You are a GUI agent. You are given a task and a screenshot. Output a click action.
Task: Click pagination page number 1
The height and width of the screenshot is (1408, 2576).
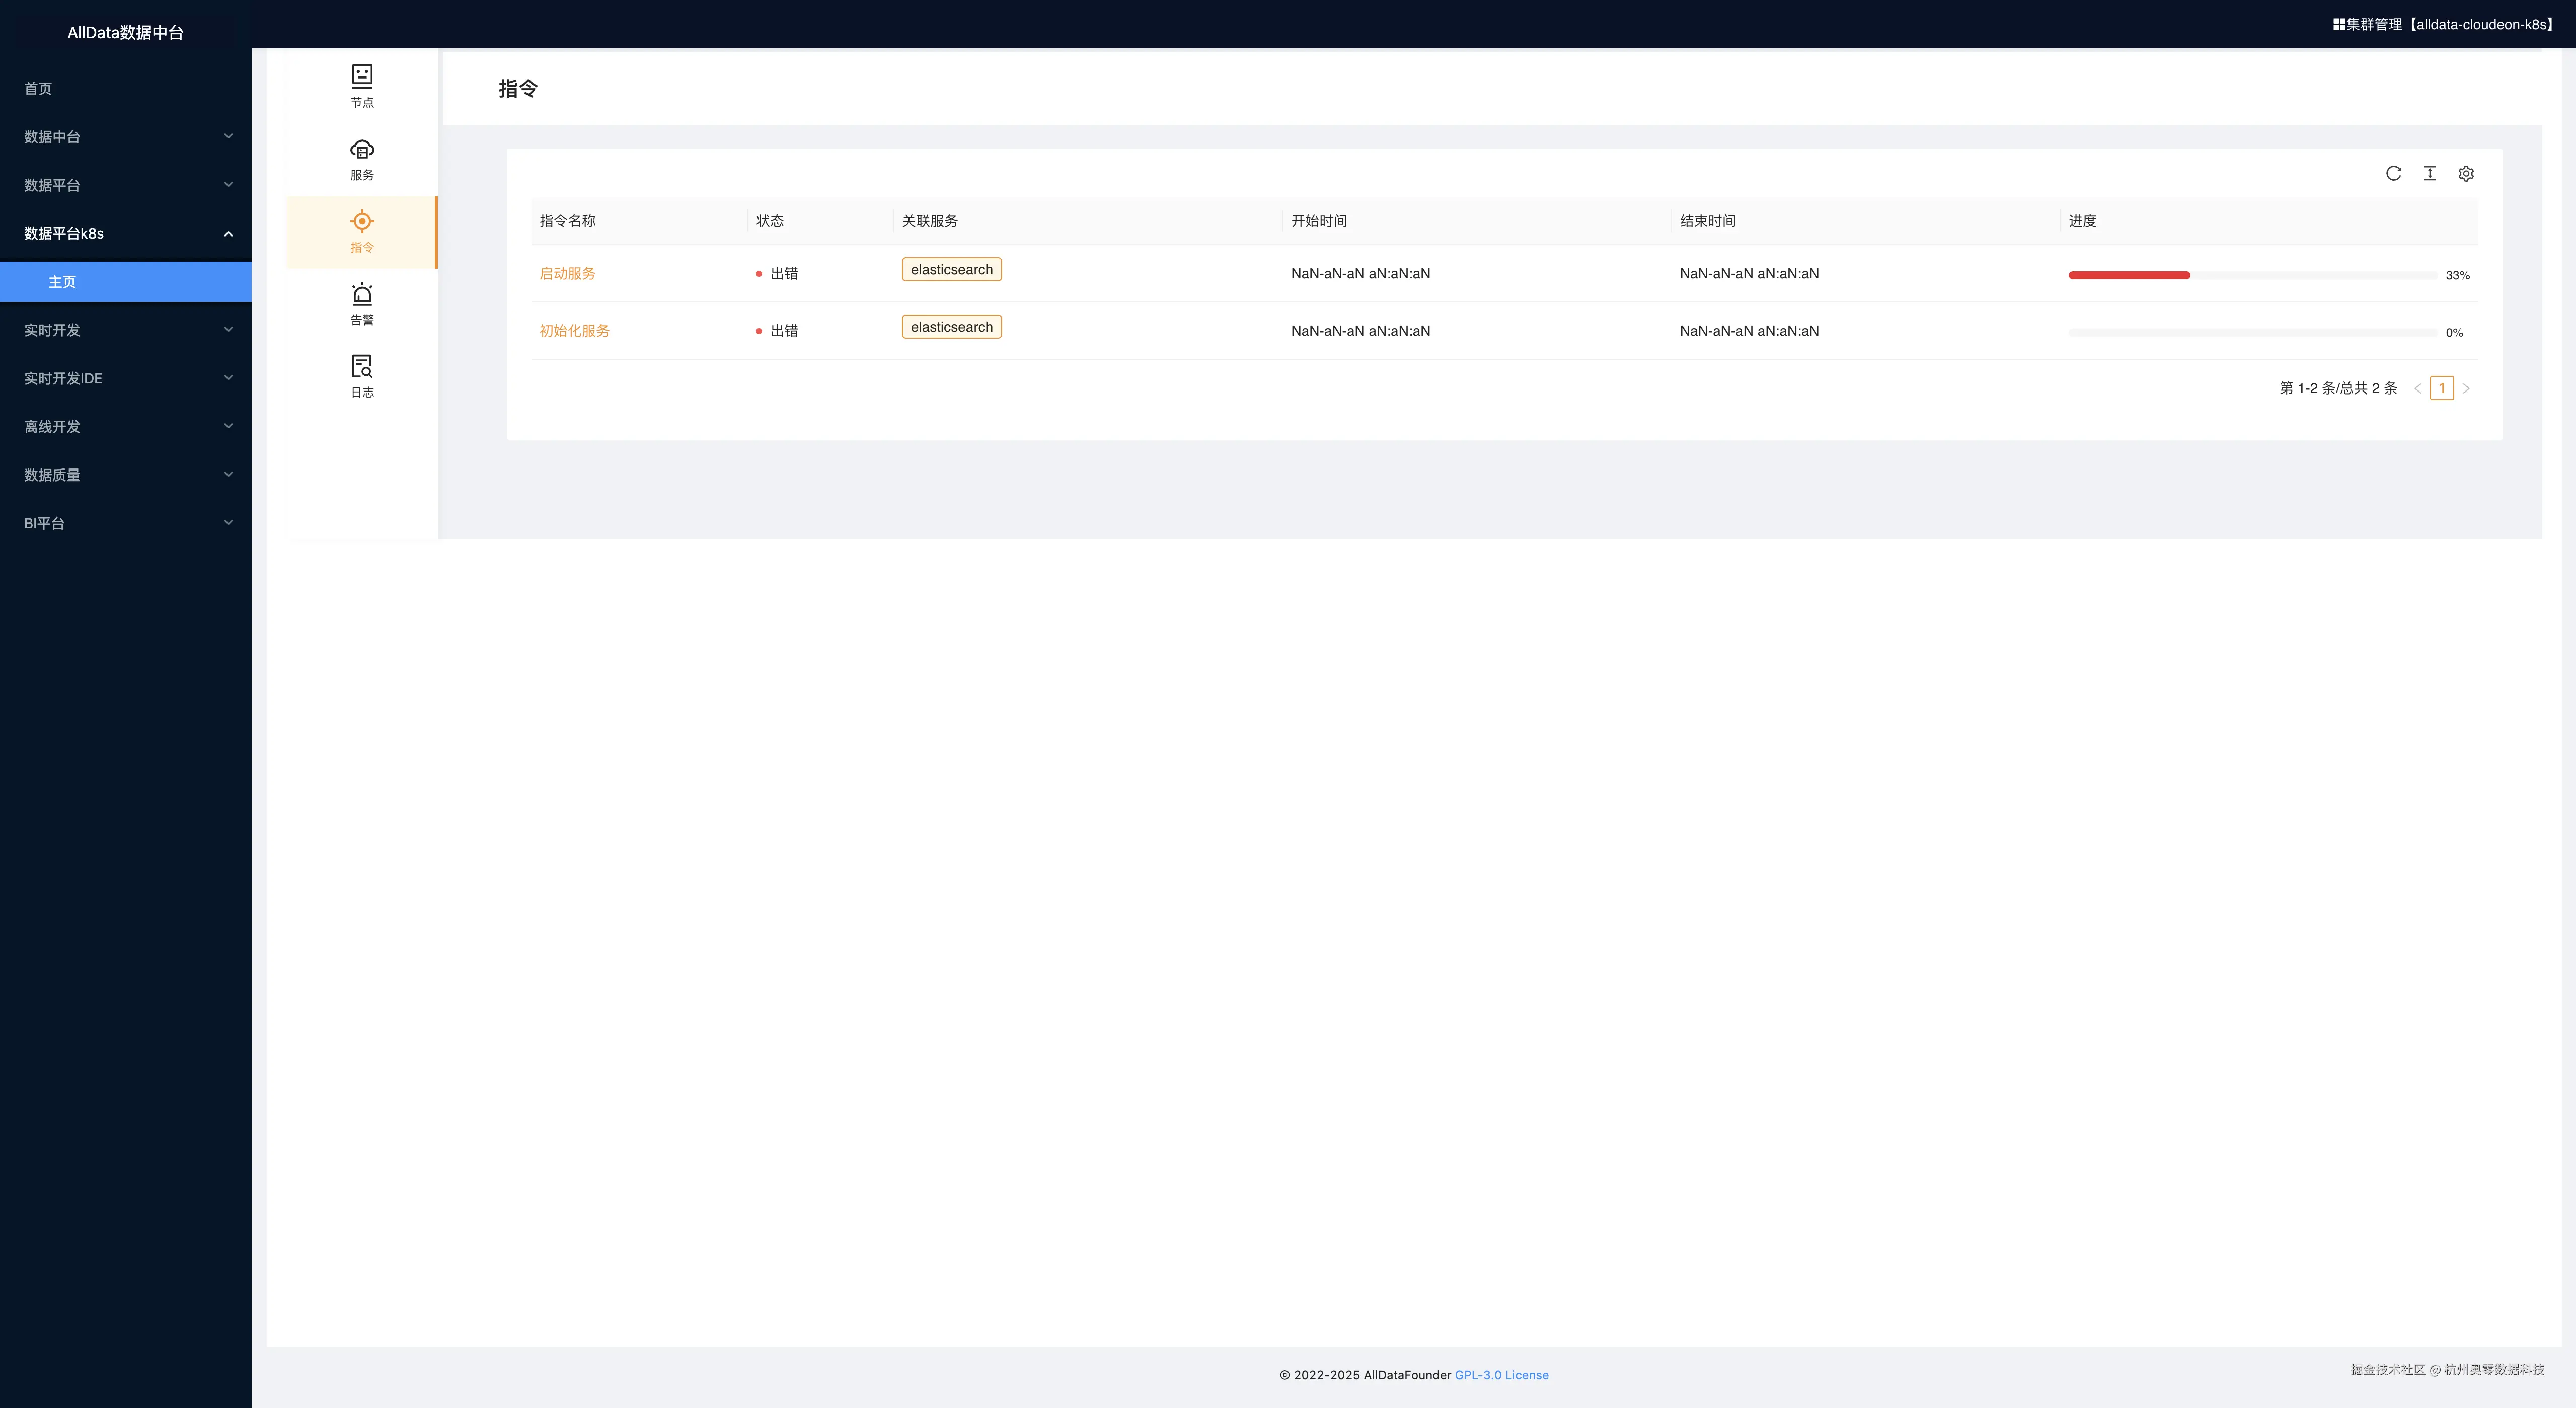pos(2441,388)
